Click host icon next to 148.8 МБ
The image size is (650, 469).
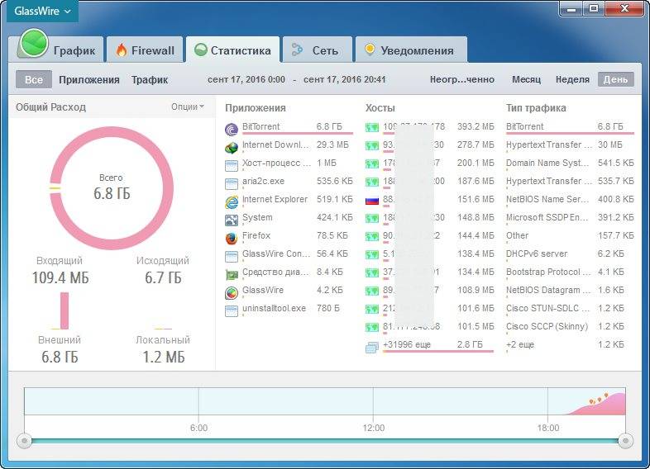pos(372,219)
